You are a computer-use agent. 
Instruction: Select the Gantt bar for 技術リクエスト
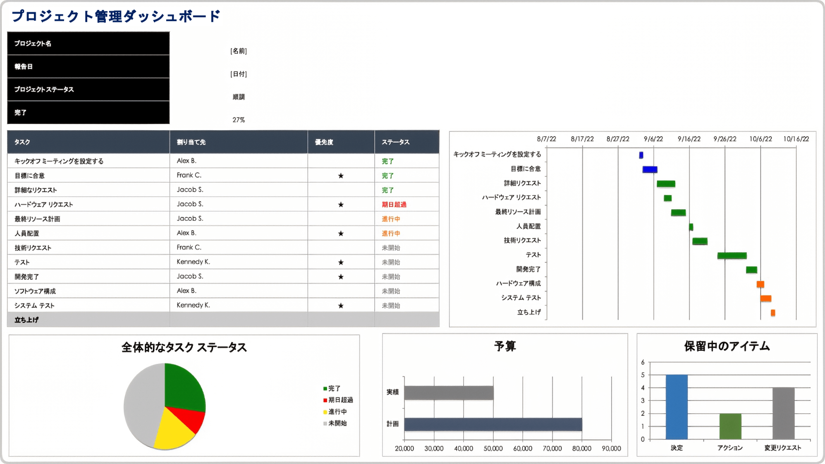pyautogui.click(x=700, y=241)
